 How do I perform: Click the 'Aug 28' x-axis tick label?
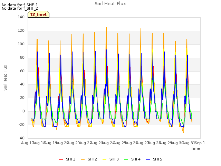pos(154,143)
